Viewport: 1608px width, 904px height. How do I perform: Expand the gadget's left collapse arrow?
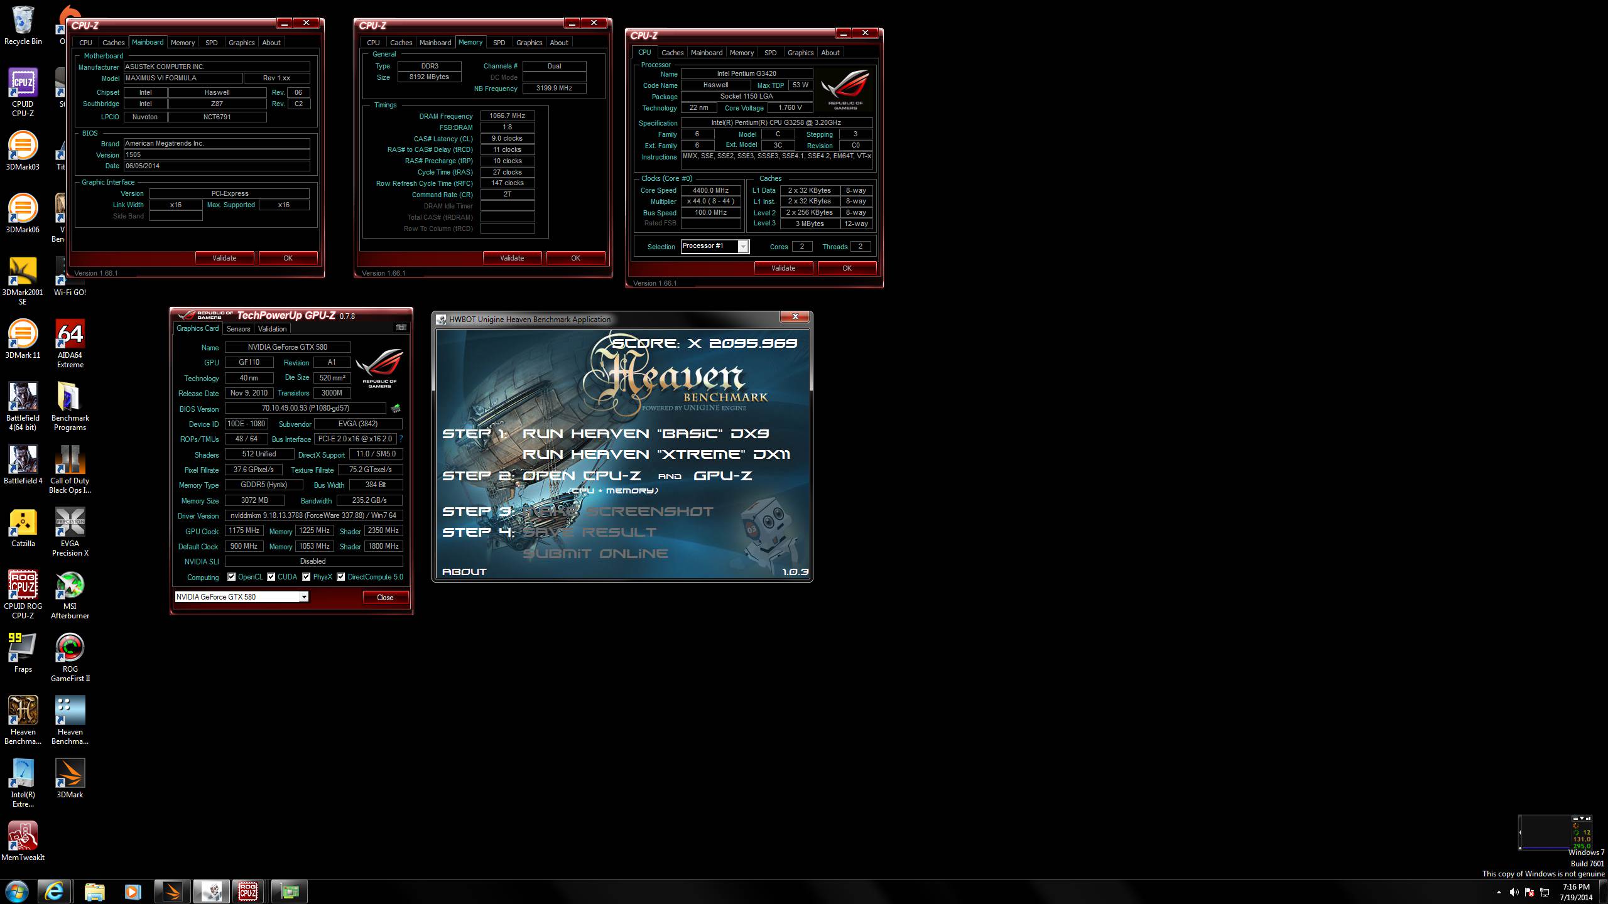(1521, 832)
